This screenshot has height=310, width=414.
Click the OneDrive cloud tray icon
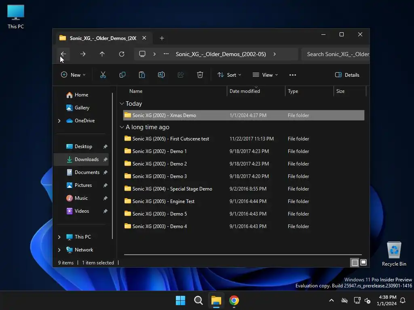pyautogui.click(x=344, y=300)
